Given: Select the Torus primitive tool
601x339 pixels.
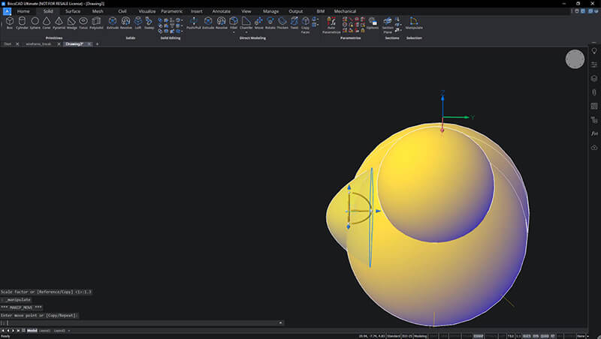Looking at the screenshot, I should pos(83,22).
